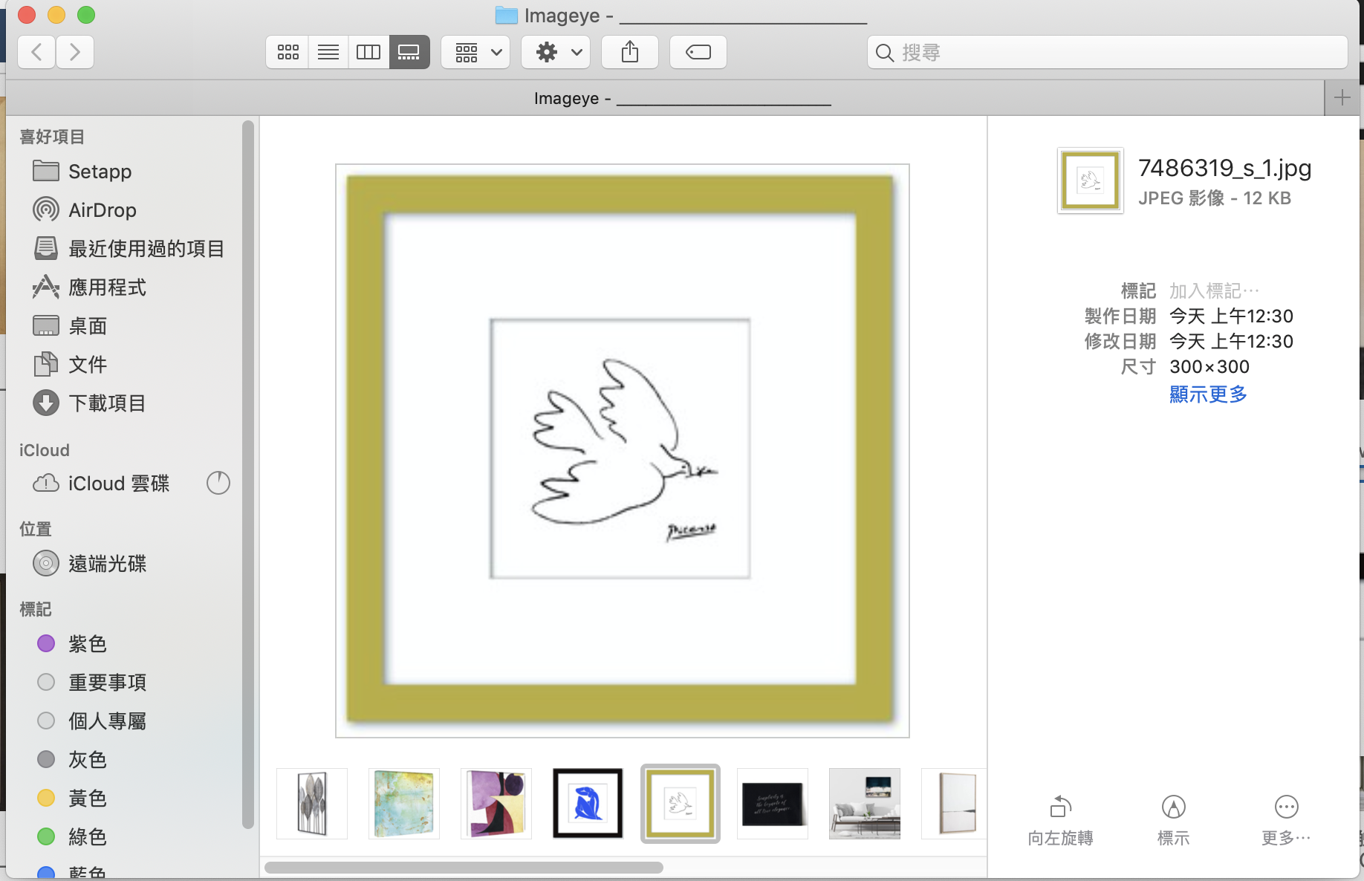The image size is (1364, 881).
Task: Focus the search field
Action: coord(1107,52)
